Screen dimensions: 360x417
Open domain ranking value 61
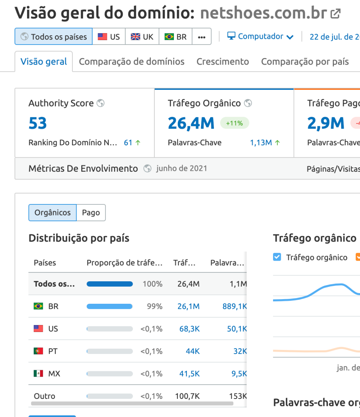click(128, 142)
